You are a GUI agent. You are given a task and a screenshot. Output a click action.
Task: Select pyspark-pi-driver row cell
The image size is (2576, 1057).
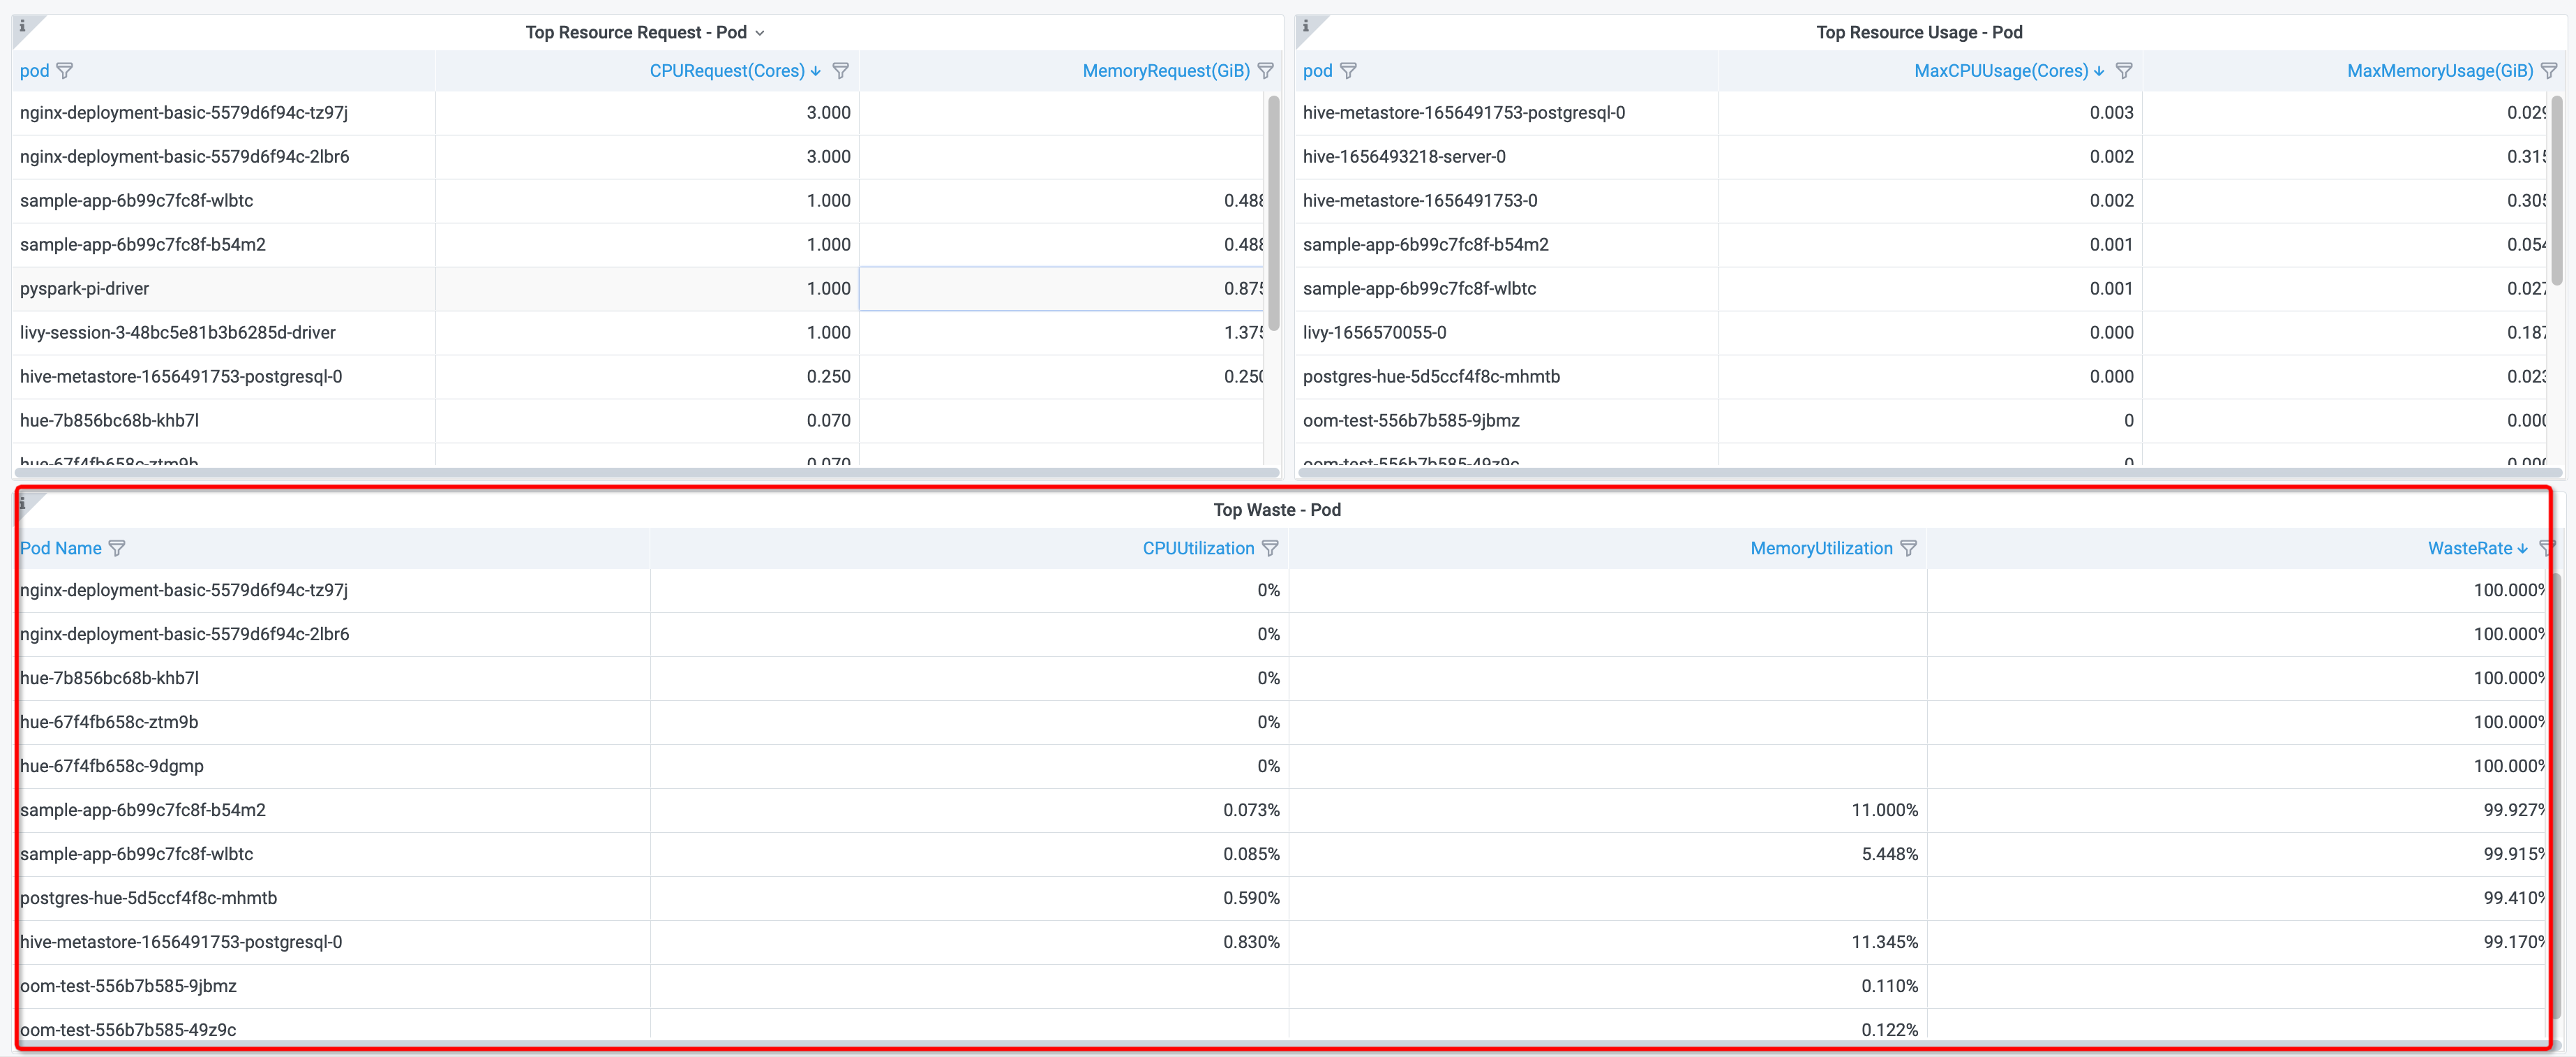(85, 288)
